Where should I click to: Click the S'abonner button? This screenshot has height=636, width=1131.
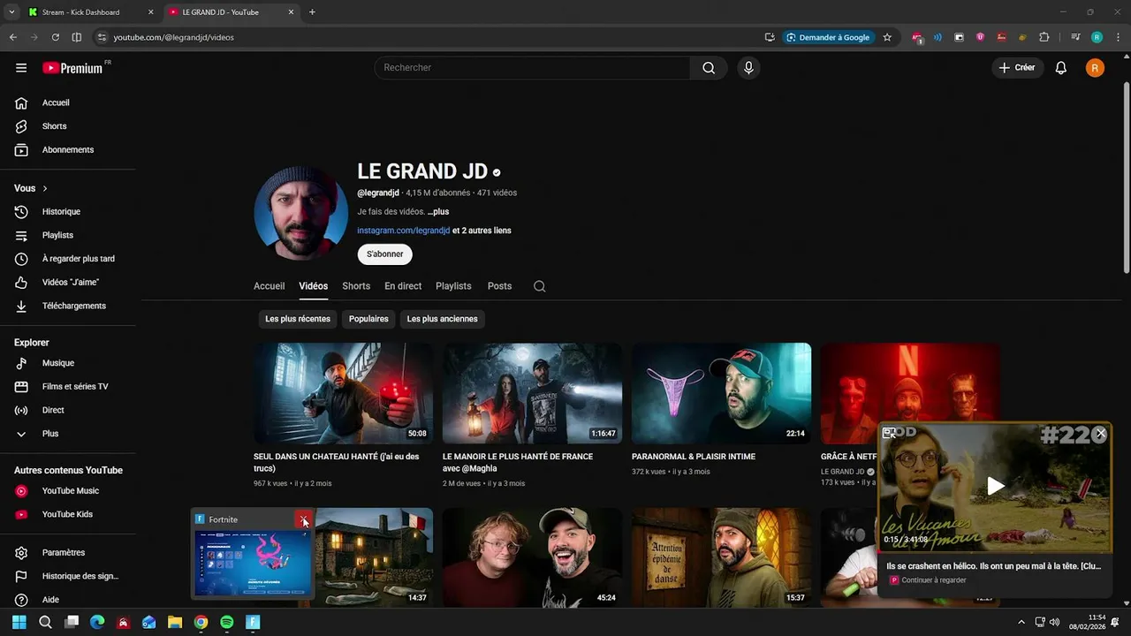[385, 254]
